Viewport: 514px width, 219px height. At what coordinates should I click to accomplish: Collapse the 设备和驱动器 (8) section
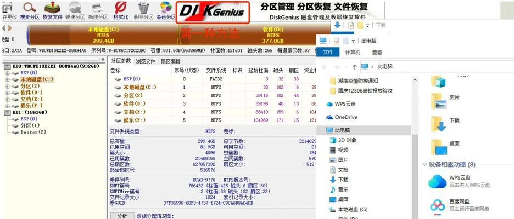click(x=425, y=164)
